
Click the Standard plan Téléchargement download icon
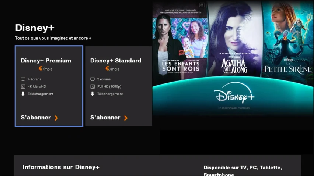(x=93, y=94)
